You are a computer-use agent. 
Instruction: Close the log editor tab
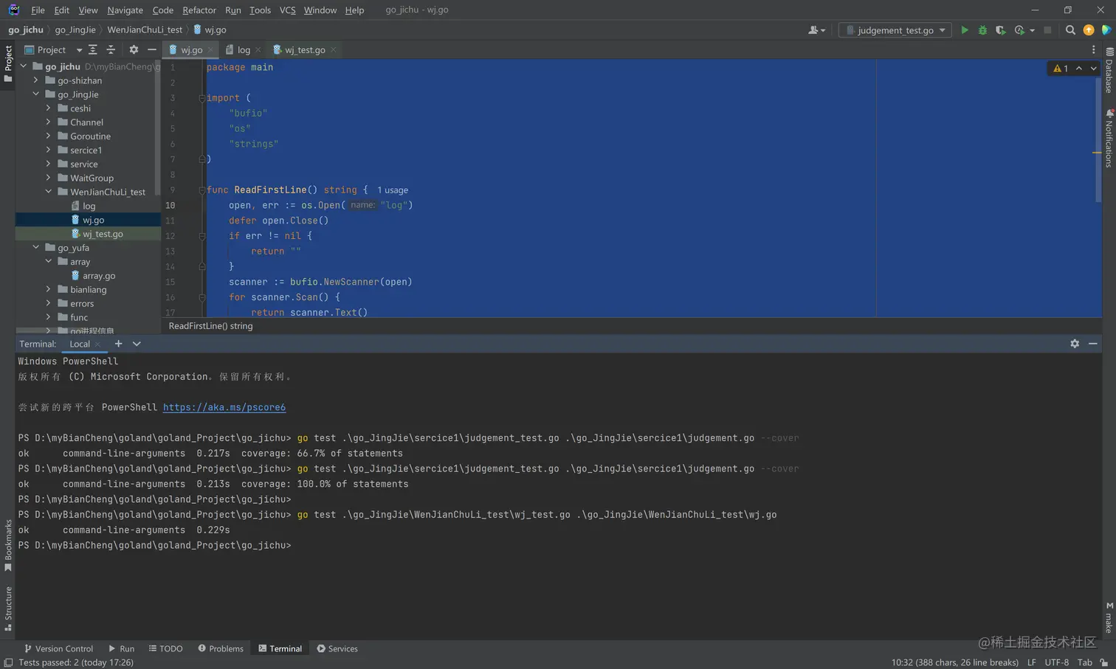coord(258,50)
